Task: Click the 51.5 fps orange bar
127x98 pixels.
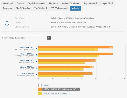Action: tap(76, 47)
